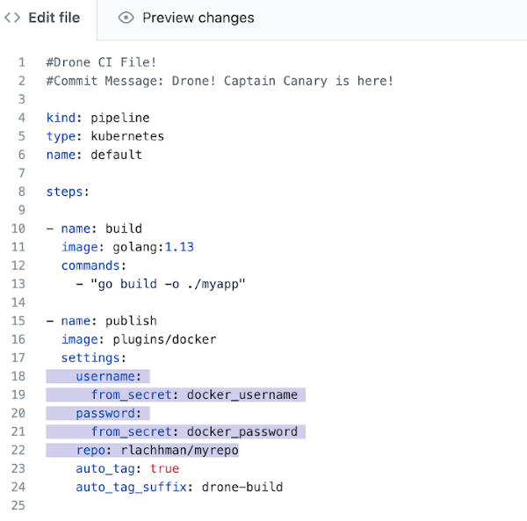Click the highlighted 'username' key
Image resolution: width=527 pixels, height=521 pixels.
point(105,376)
